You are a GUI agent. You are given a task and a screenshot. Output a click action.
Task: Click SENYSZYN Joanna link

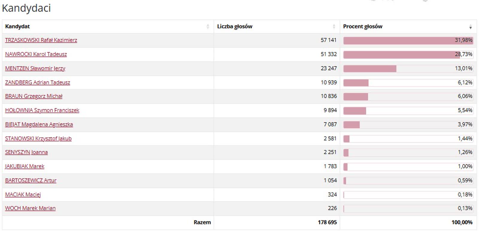(x=26, y=152)
